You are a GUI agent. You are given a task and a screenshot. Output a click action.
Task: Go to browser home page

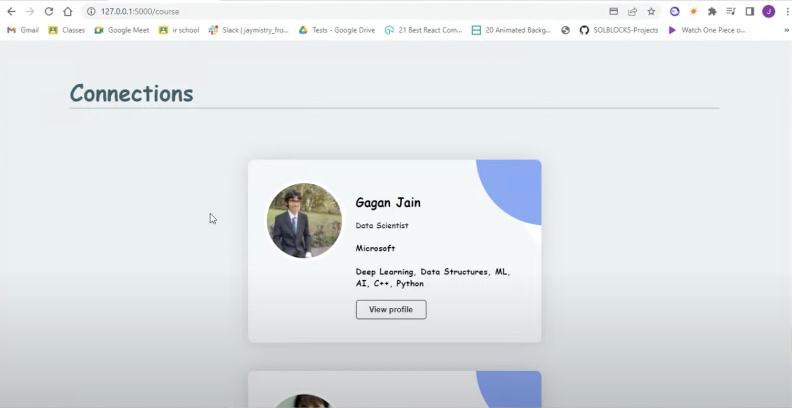68,12
